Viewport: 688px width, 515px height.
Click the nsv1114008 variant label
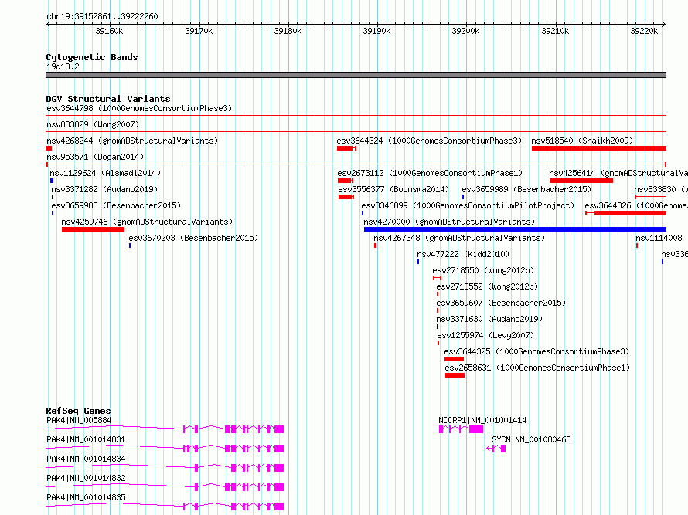(x=659, y=238)
